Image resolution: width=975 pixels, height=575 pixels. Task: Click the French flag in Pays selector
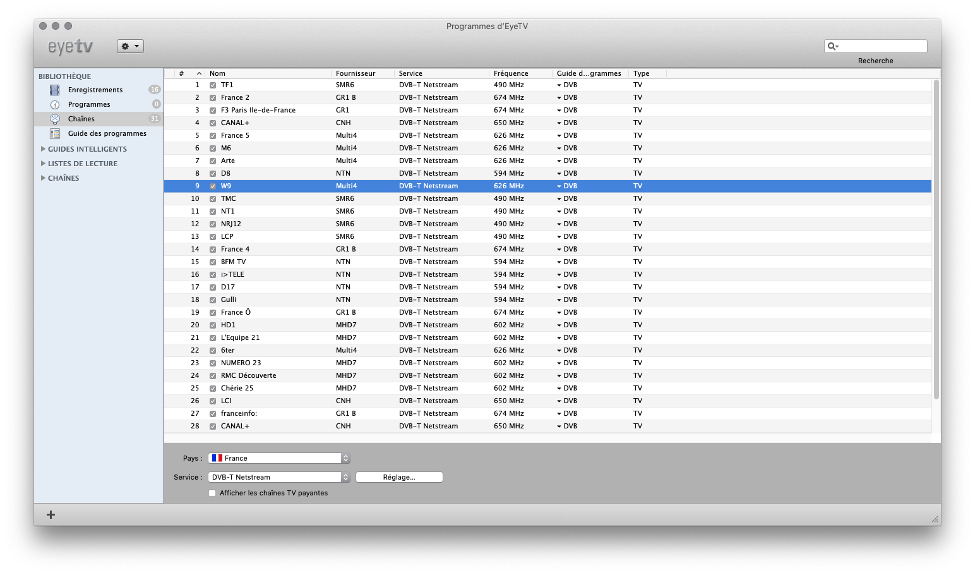pos(217,458)
